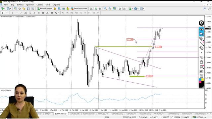Viewport: 212px width, 119px height.
Task: Open the indicators list icon
Action: (x=130, y=9)
